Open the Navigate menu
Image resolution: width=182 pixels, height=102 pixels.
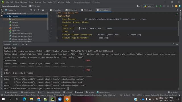pyautogui.click(x=24, y=2)
